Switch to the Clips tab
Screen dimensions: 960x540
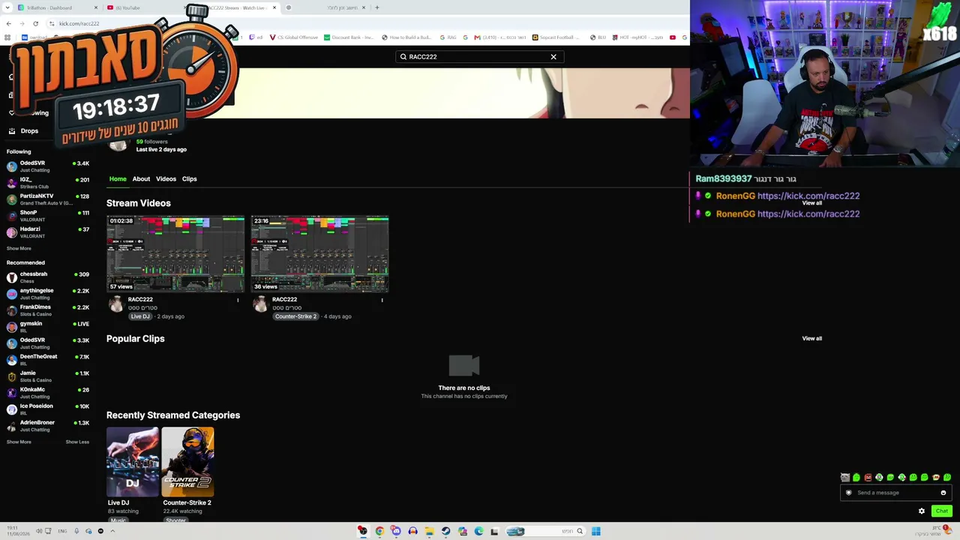tap(189, 179)
